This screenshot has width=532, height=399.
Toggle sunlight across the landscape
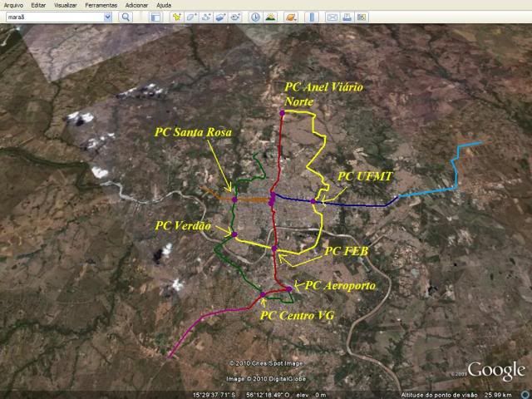pyautogui.click(x=270, y=17)
